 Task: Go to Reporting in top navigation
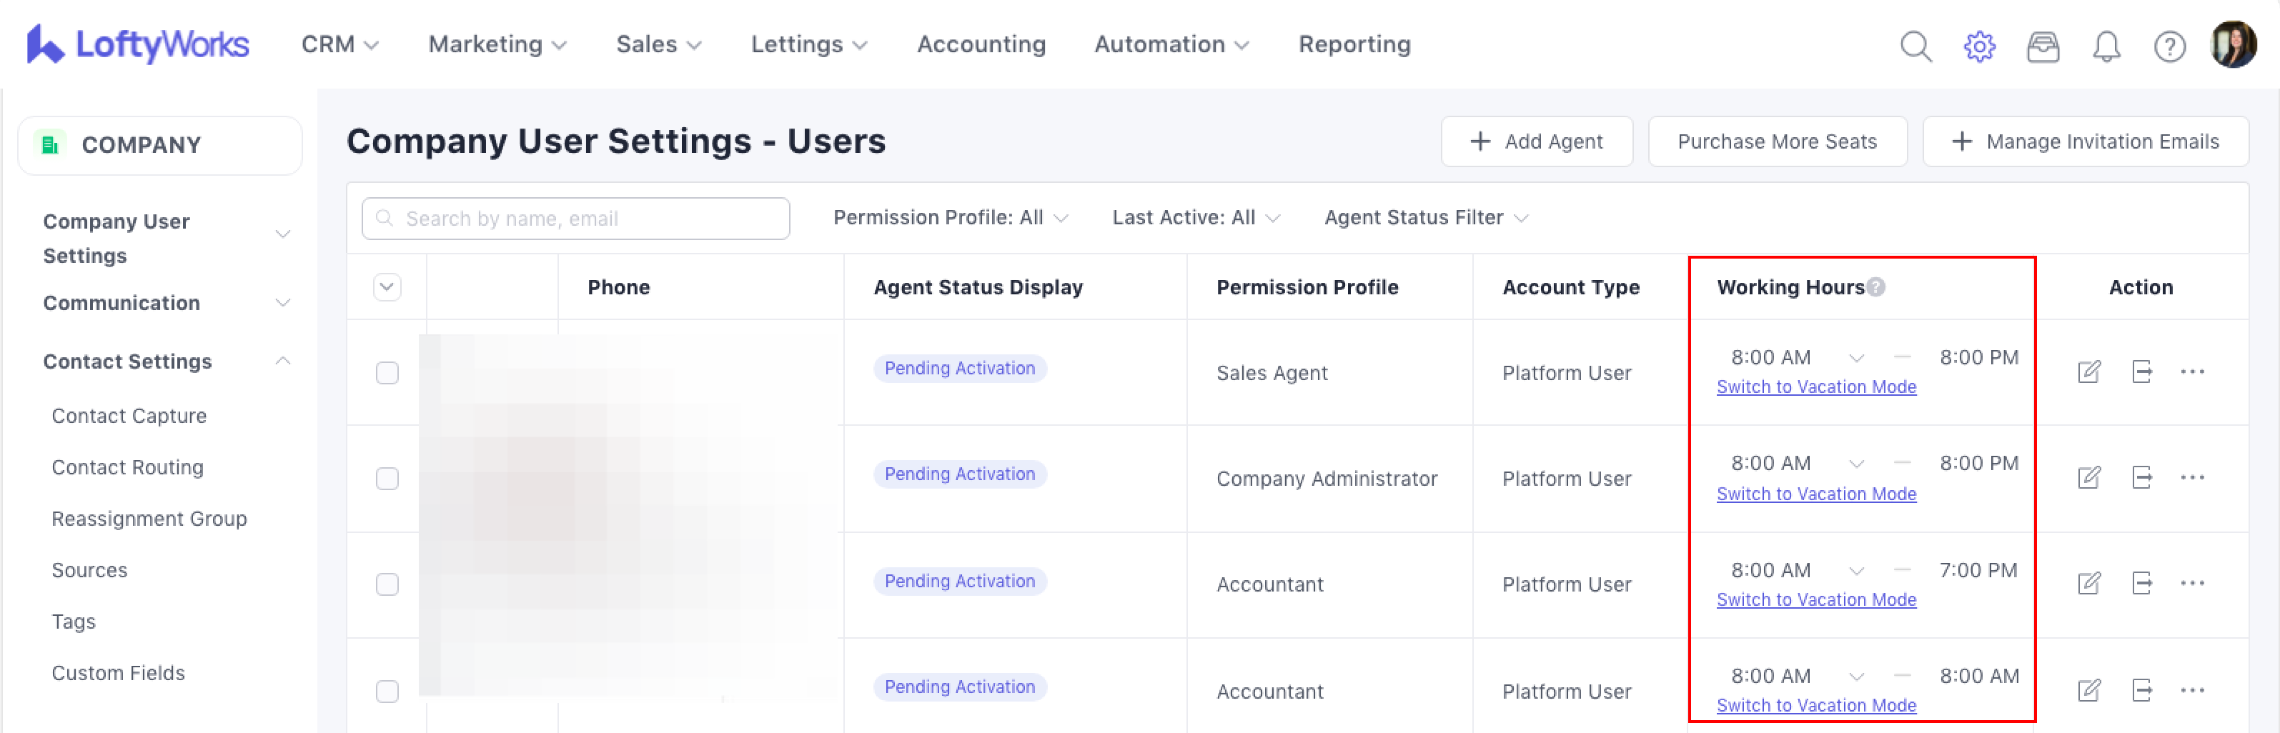1353,44
